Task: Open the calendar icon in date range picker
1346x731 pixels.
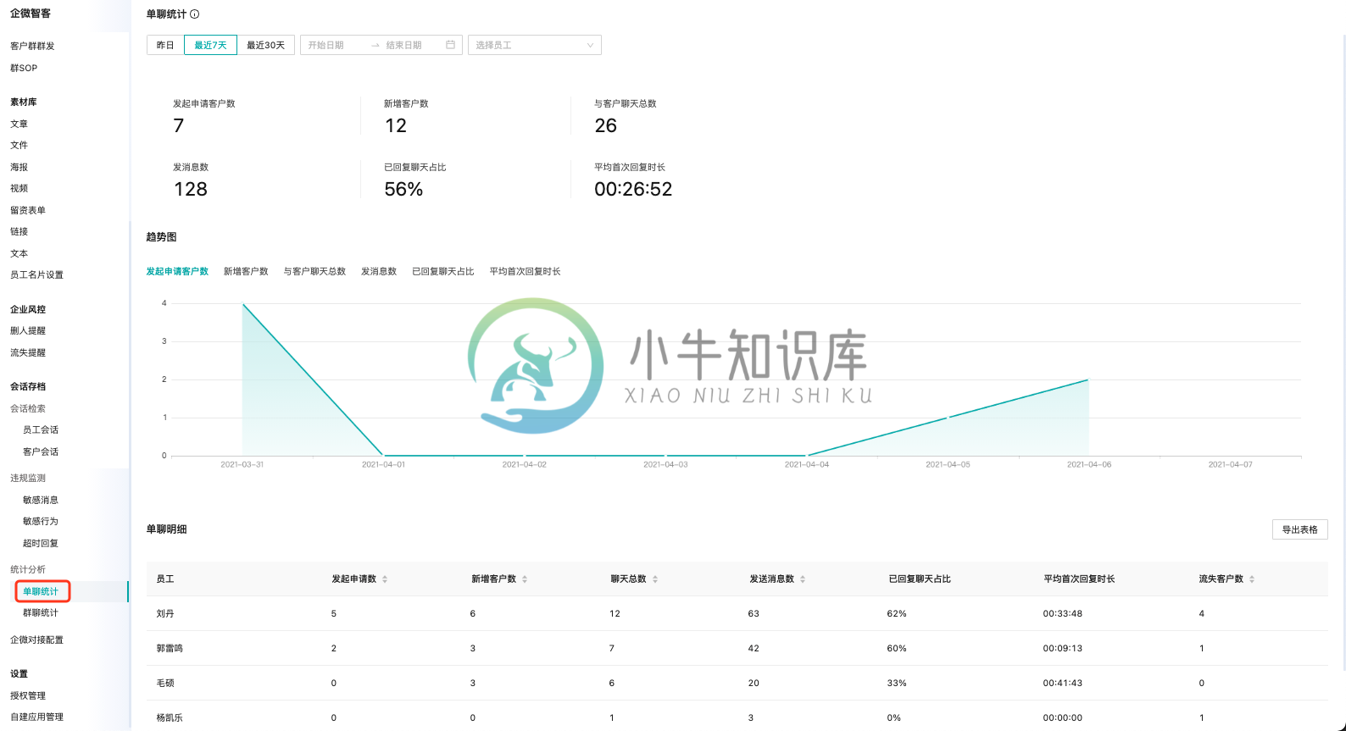Action: coord(450,45)
